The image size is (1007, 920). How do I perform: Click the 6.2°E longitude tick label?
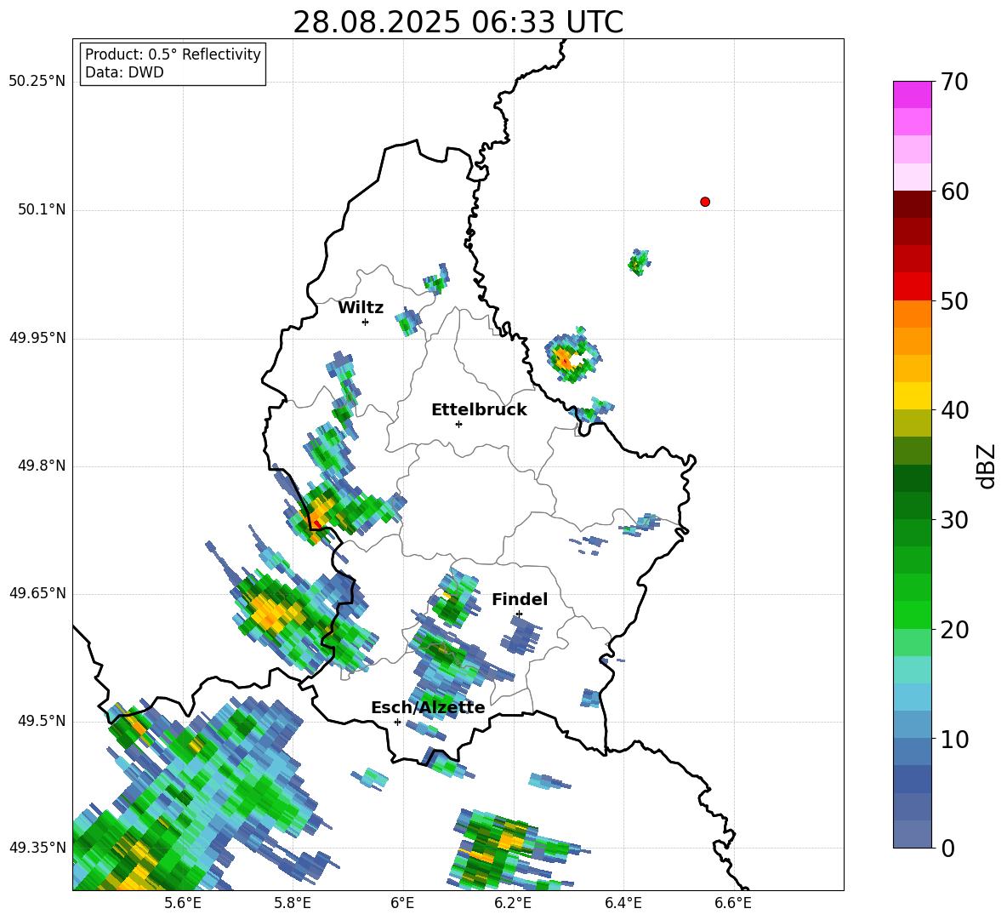(513, 903)
